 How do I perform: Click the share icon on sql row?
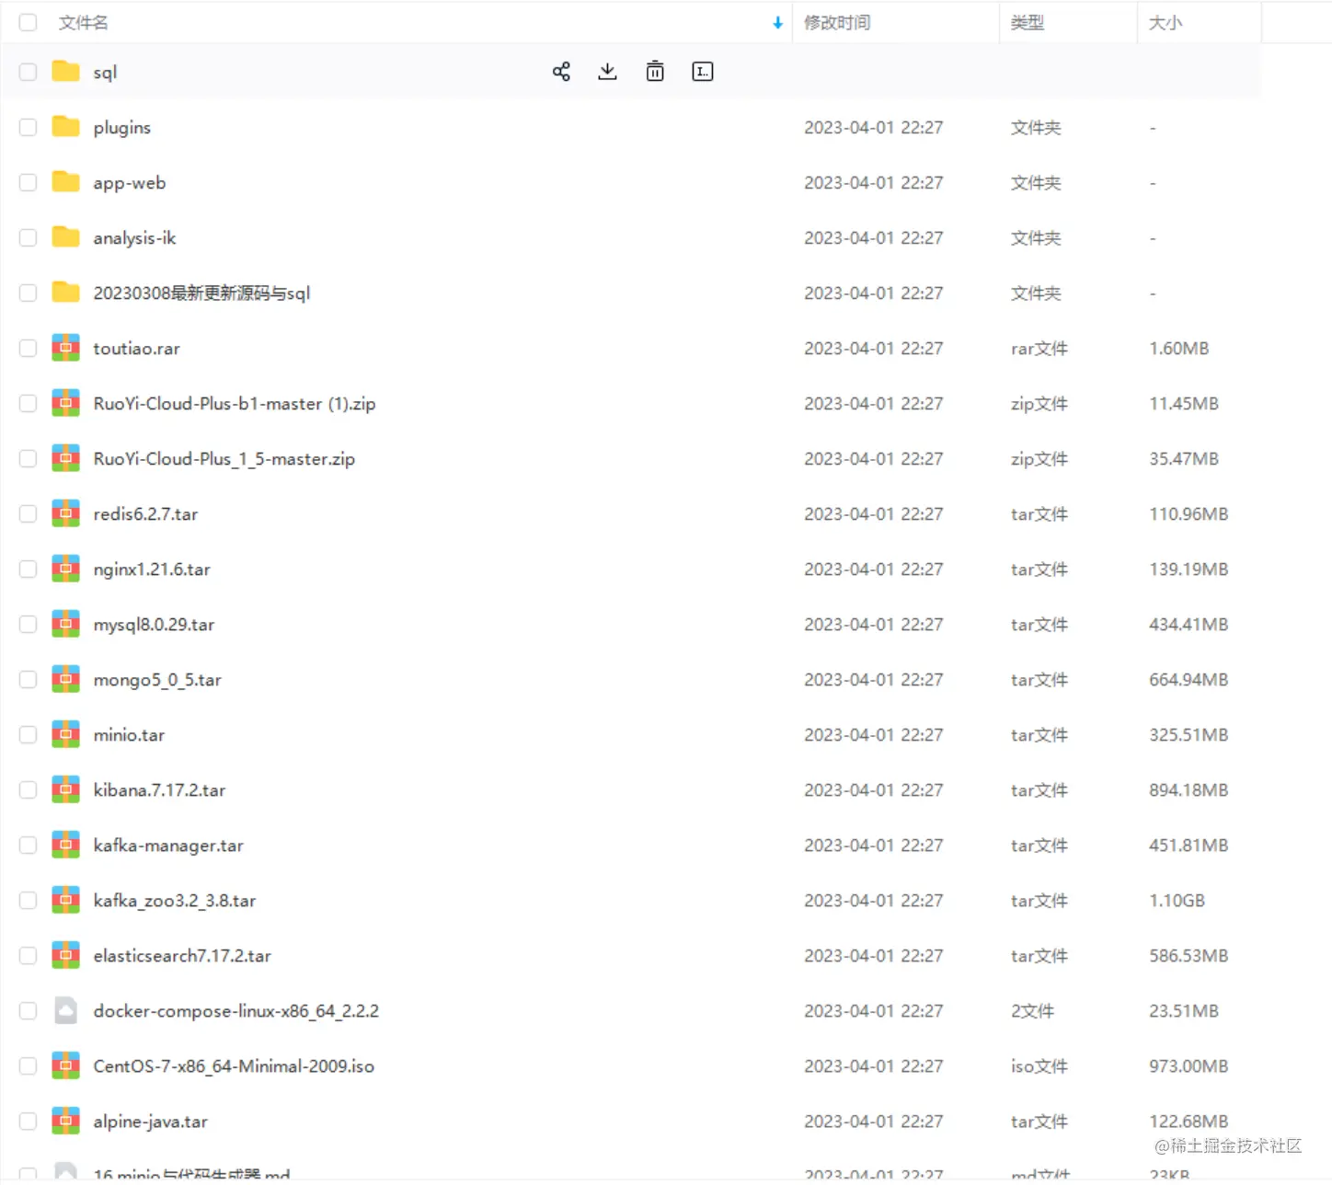(x=561, y=72)
